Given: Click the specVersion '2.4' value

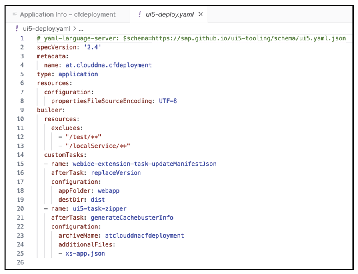Looking at the screenshot, I should (x=92, y=47).
